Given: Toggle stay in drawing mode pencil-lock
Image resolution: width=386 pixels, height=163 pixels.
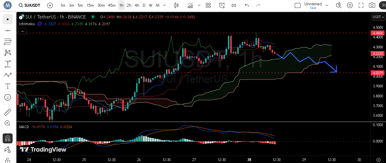Looking at the screenshot, I should [8, 149].
